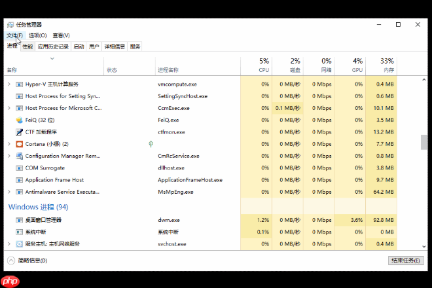The image size is (432, 288).
Task: Open the 文件(F) menu
Action: tap(15, 35)
